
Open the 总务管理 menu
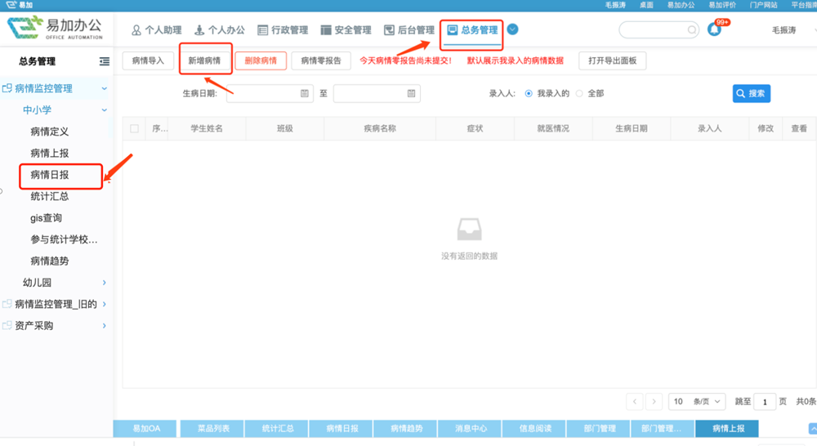pos(472,30)
